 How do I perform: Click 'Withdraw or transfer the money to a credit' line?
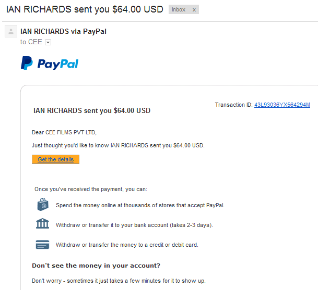[127, 245]
